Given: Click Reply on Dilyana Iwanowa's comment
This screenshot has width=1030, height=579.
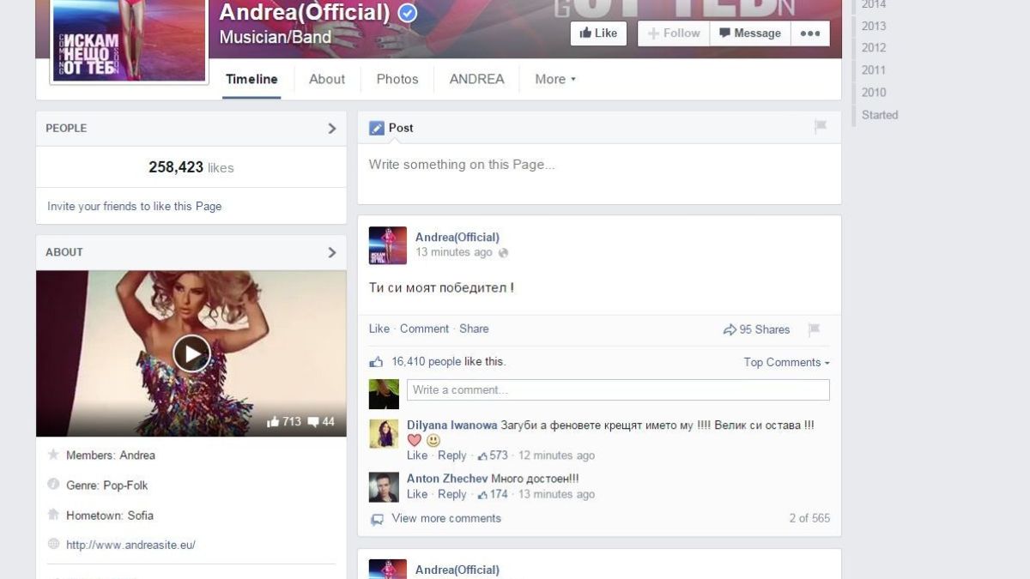Looking at the screenshot, I should click(452, 455).
